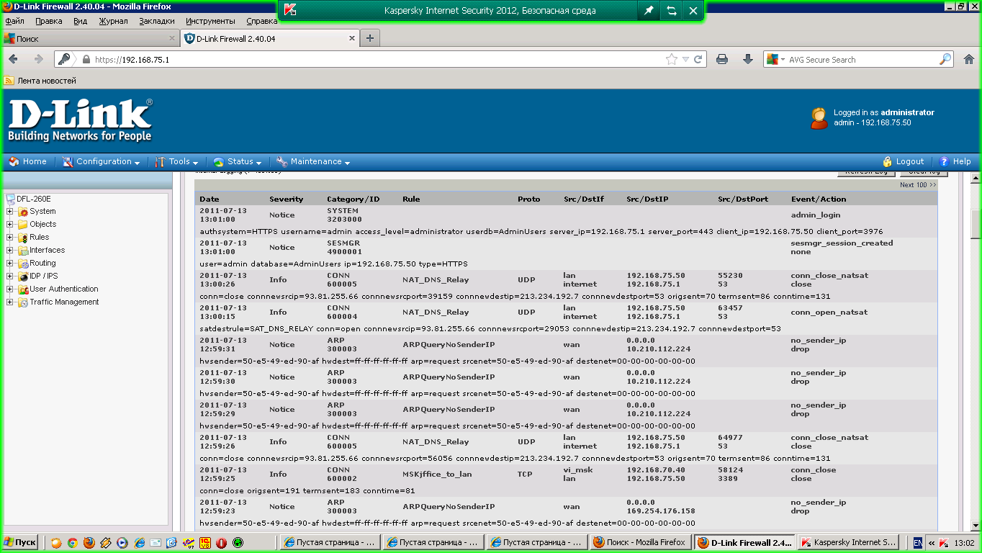Click the printer icon in Firefox toolbar

[x=722, y=60]
